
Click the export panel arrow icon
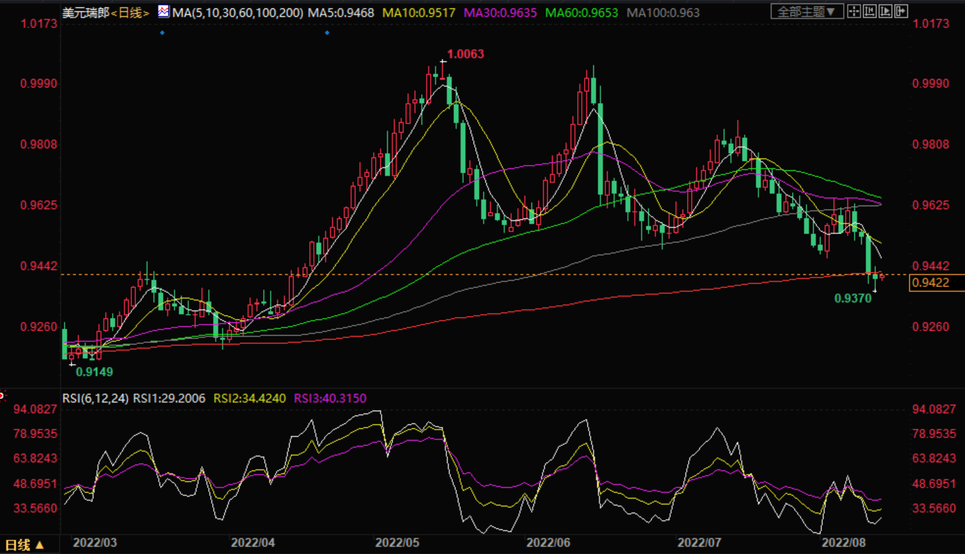901,12
